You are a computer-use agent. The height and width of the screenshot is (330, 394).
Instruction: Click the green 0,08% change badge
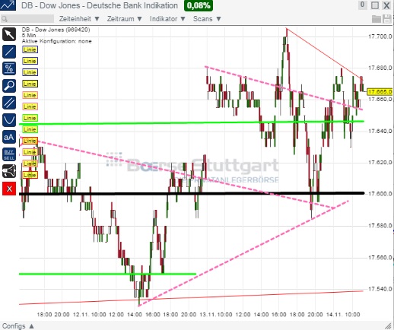[x=199, y=5]
